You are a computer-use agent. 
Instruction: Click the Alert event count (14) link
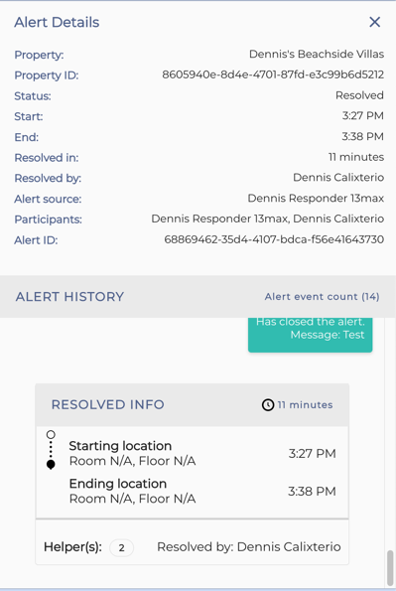(x=322, y=297)
